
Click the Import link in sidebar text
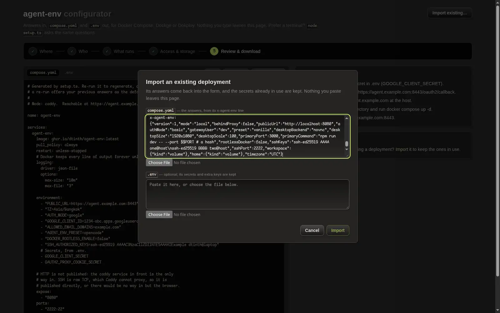[402, 149]
